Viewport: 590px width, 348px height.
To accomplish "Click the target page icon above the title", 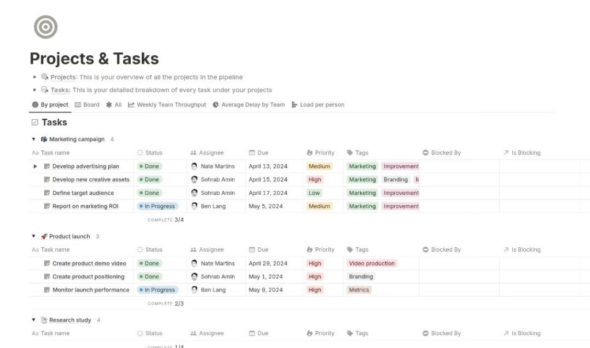I will pyautogui.click(x=46, y=27).
